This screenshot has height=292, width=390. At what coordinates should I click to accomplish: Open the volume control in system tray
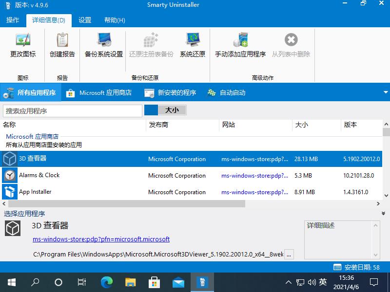[x=312, y=282]
